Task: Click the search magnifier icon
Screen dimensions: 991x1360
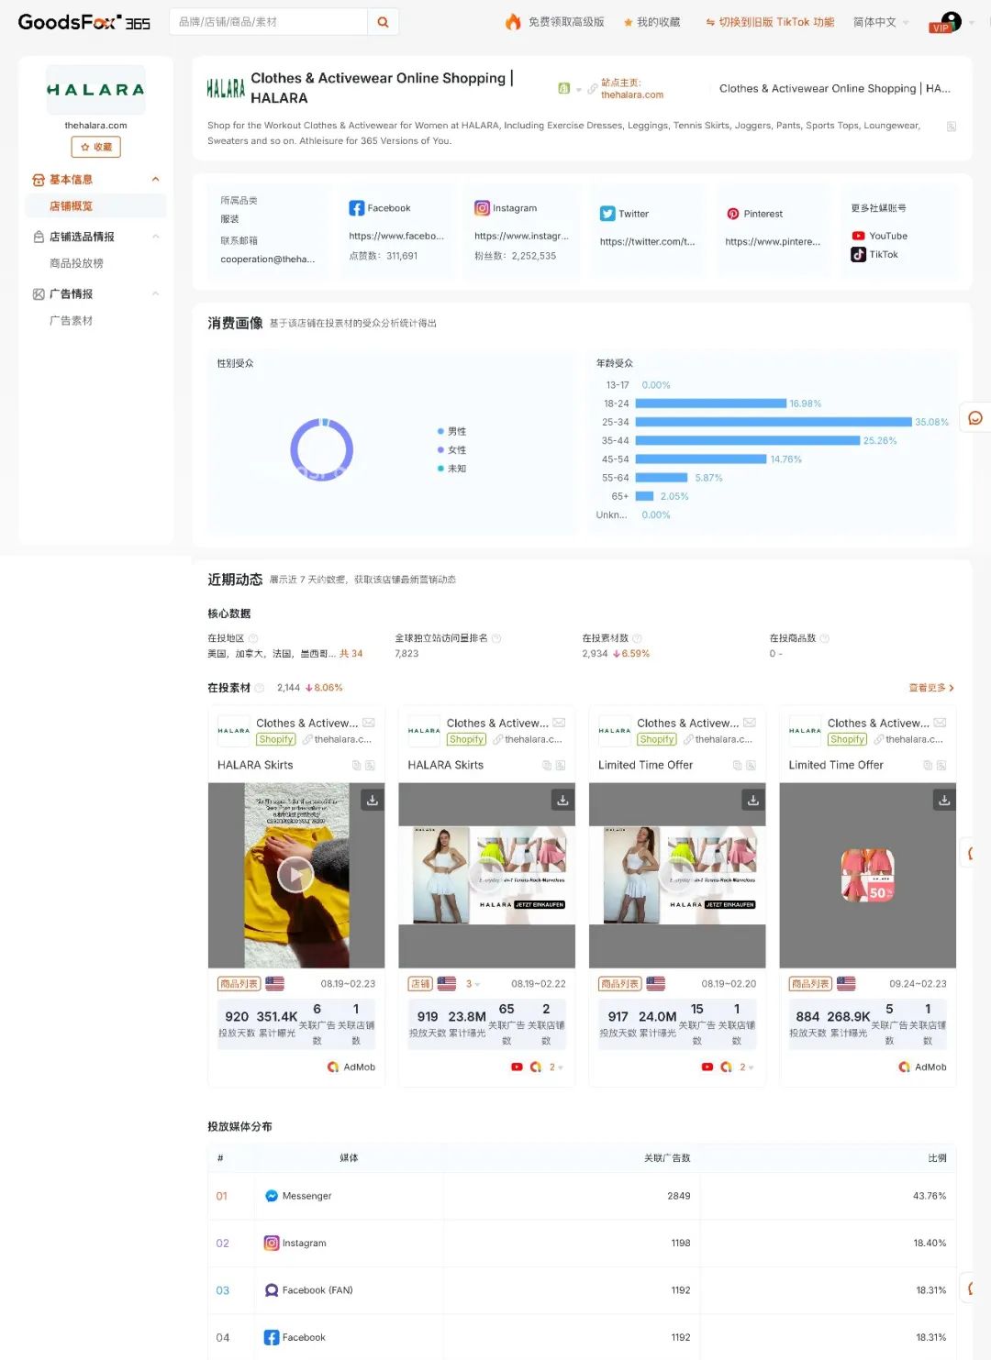Action: [382, 21]
